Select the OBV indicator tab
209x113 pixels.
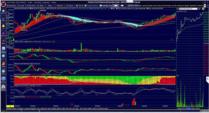63,108
